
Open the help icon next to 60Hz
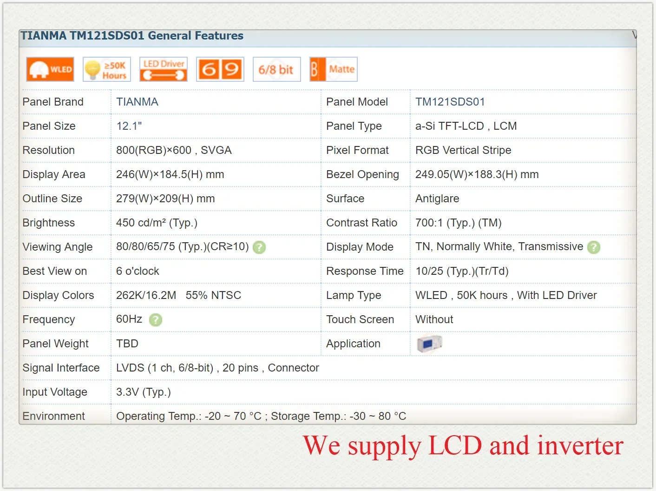(x=156, y=320)
